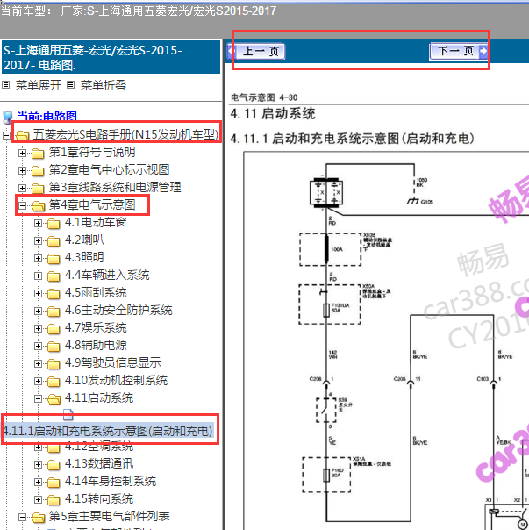Expand the 4.10发动机控制系统 node
This screenshot has height=530, width=529.
[x=39, y=382]
